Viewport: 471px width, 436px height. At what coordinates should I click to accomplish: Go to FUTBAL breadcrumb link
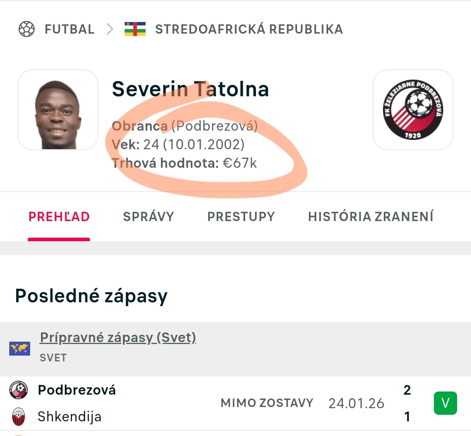pos(69,29)
